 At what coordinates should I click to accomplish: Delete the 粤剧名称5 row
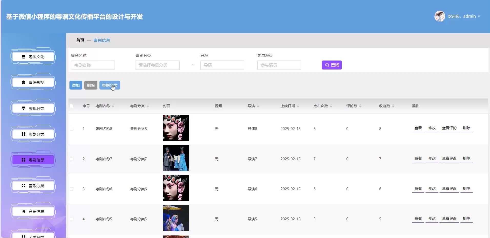(466, 218)
